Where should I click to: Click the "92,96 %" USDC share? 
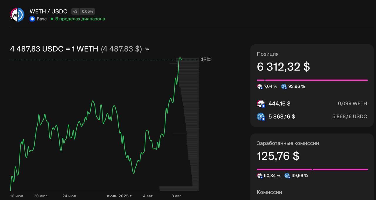click(296, 86)
